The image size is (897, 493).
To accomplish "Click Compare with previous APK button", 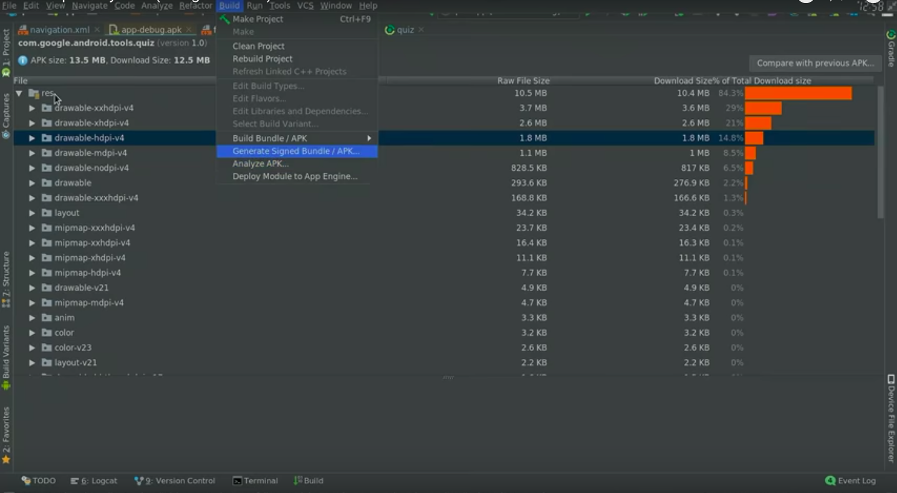I will point(815,63).
